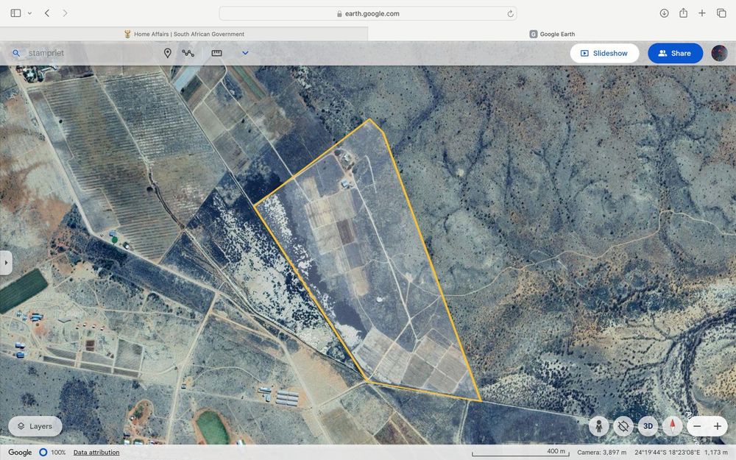
Task: Select the Draw path tool icon
Action: tap(188, 53)
